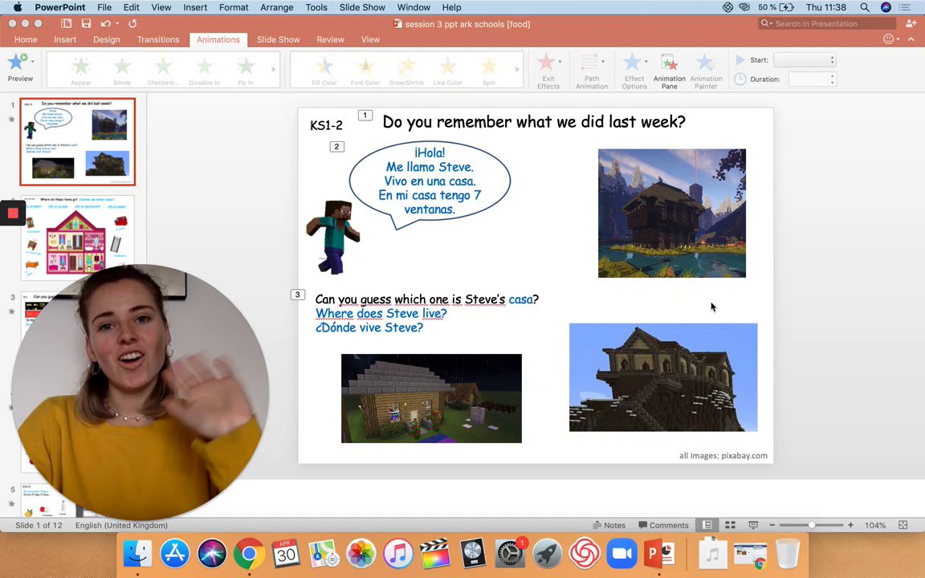The height and width of the screenshot is (578, 925).
Task: Open the Format menu in menu bar
Action: coord(234,7)
